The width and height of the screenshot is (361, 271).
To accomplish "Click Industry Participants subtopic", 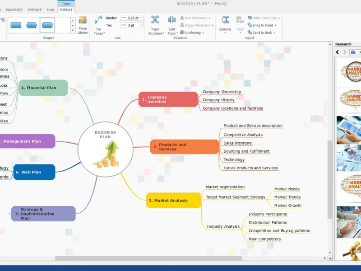I will pyautogui.click(x=268, y=214).
